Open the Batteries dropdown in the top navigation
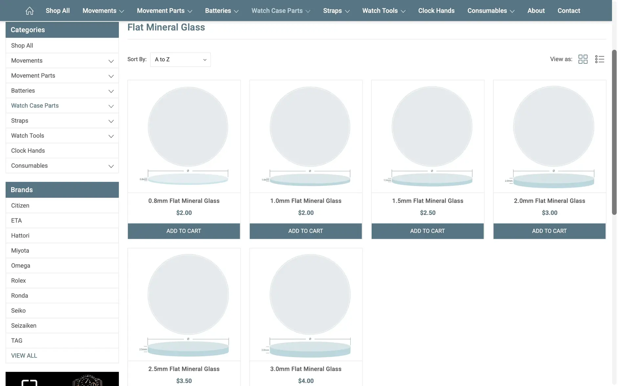Viewport: 618px width, 386px height. (x=222, y=10)
